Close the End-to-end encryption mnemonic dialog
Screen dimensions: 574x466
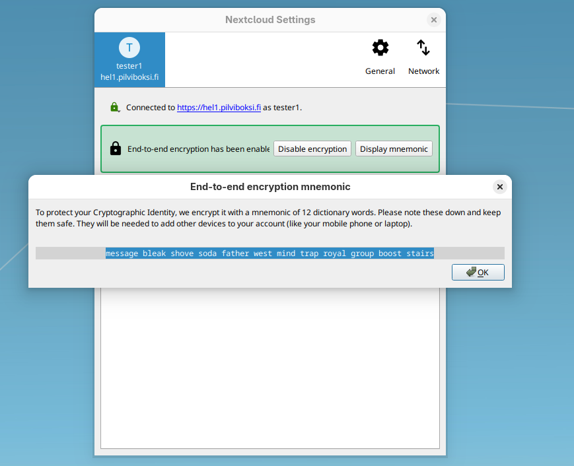pos(499,187)
